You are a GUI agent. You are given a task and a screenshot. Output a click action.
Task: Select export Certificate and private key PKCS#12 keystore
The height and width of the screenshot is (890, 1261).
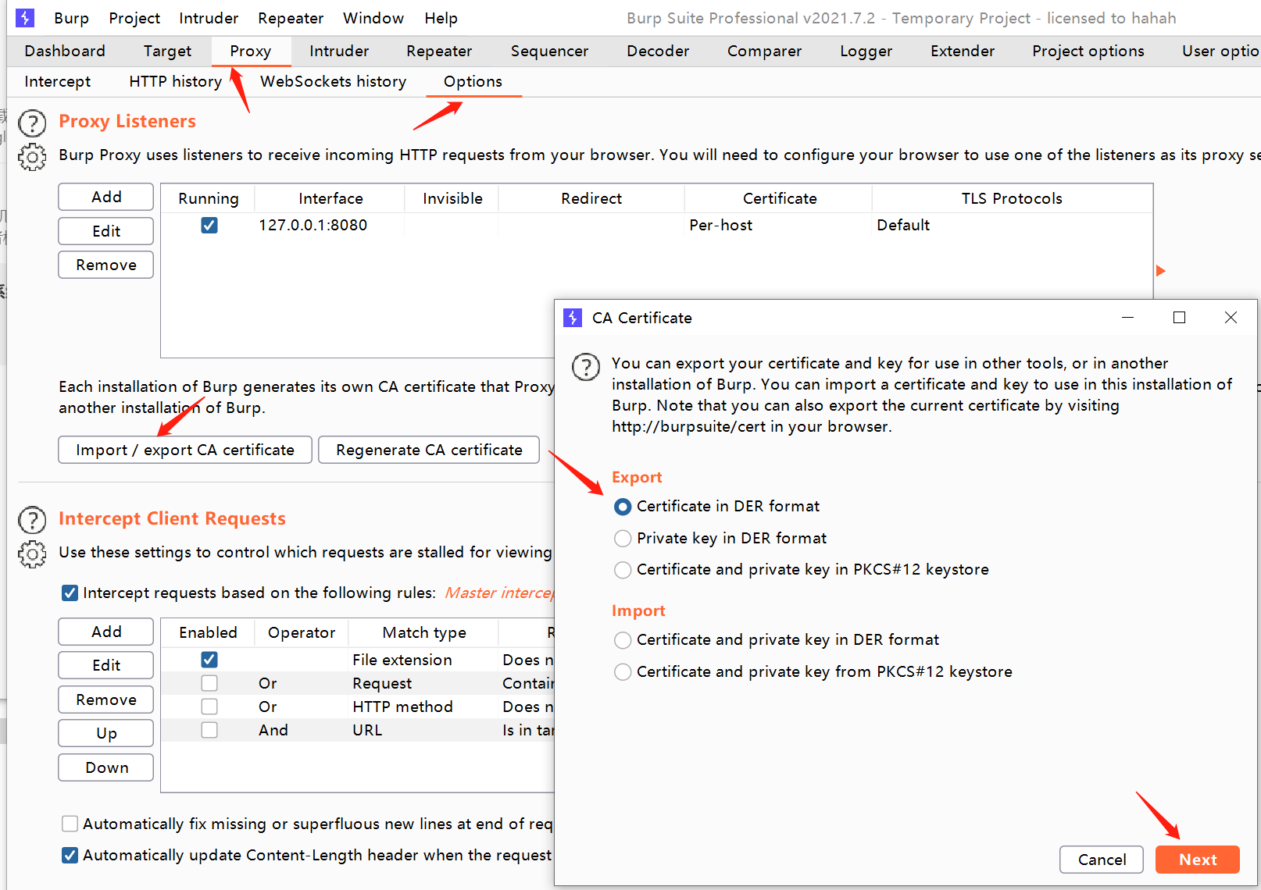[623, 570]
